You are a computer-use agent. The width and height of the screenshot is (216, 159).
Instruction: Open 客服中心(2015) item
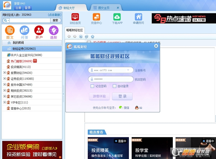32,108
